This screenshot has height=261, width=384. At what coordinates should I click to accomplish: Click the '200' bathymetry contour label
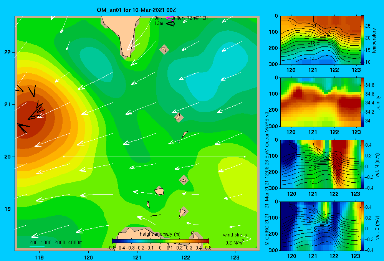[33, 243]
